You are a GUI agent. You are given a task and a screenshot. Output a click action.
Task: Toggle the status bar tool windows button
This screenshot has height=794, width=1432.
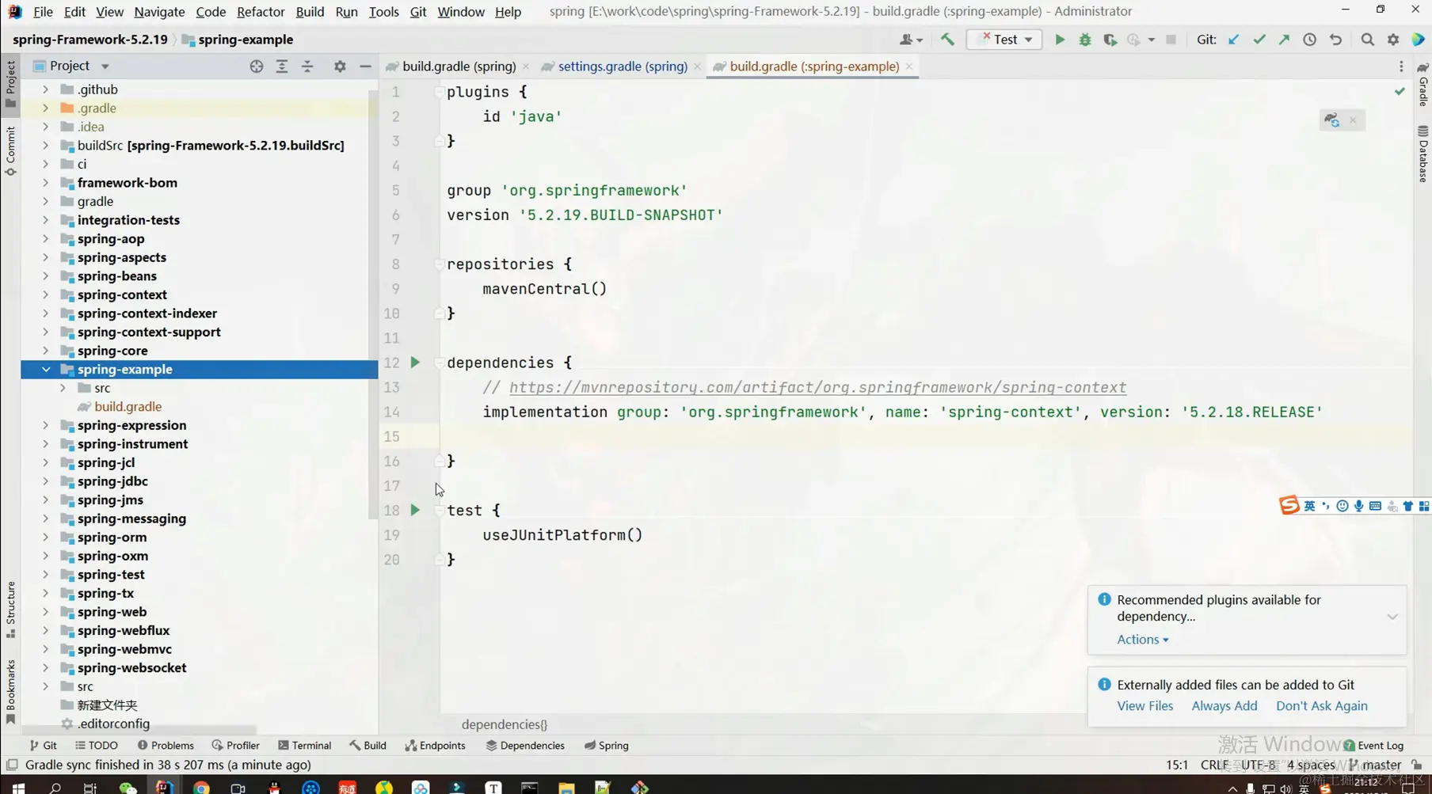pos(11,765)
